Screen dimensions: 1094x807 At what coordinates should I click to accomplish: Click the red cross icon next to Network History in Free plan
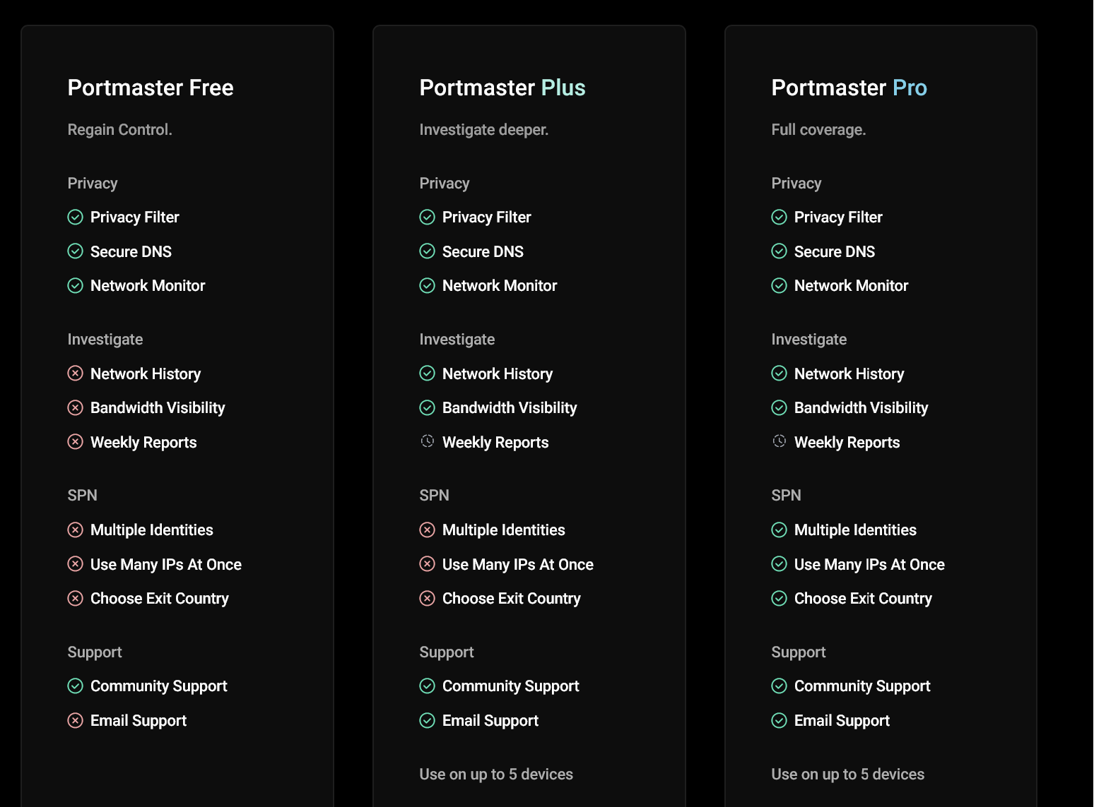click(x=75, y=373)
